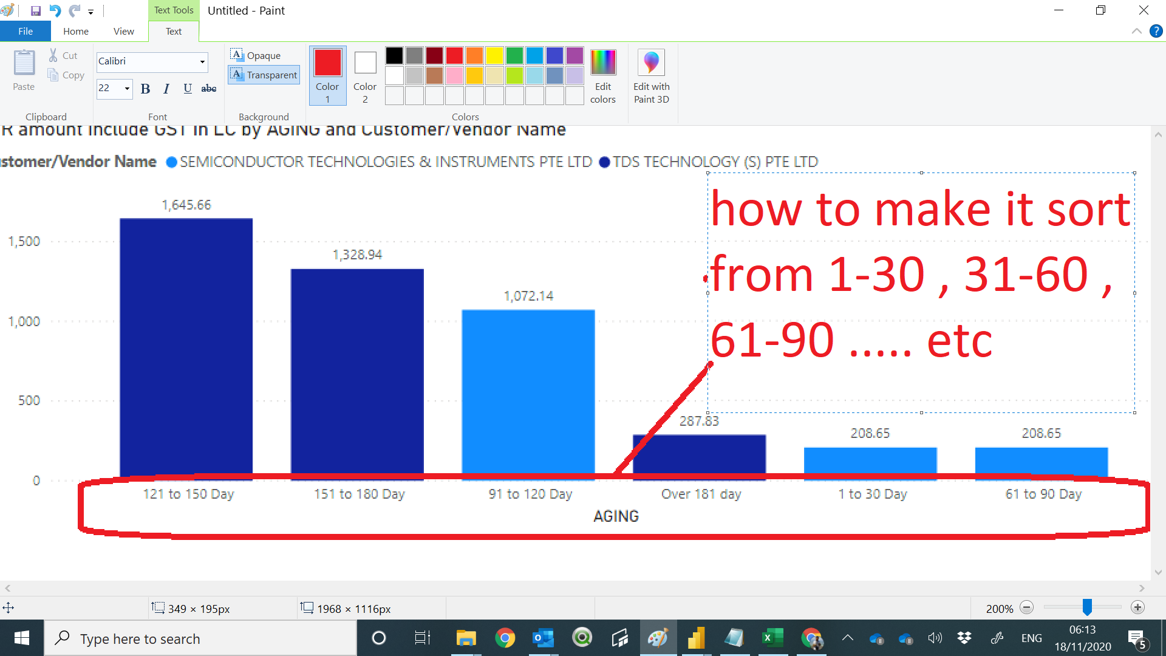
Task: Toggle Strikethrough text formatting
Action: point(209,89)
